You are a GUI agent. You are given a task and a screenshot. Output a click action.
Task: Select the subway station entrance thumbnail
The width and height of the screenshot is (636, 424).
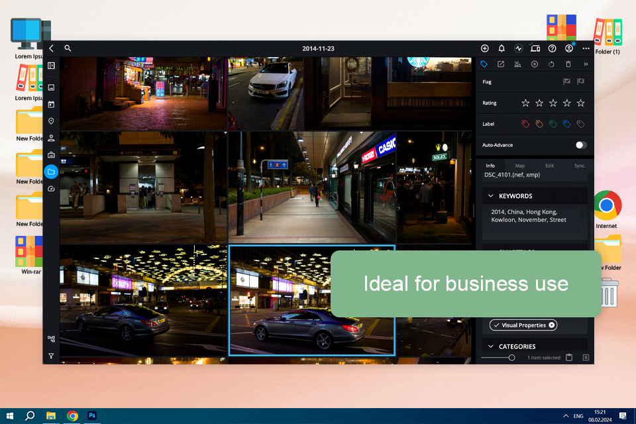pyautogui.click(x=143, y=187)
